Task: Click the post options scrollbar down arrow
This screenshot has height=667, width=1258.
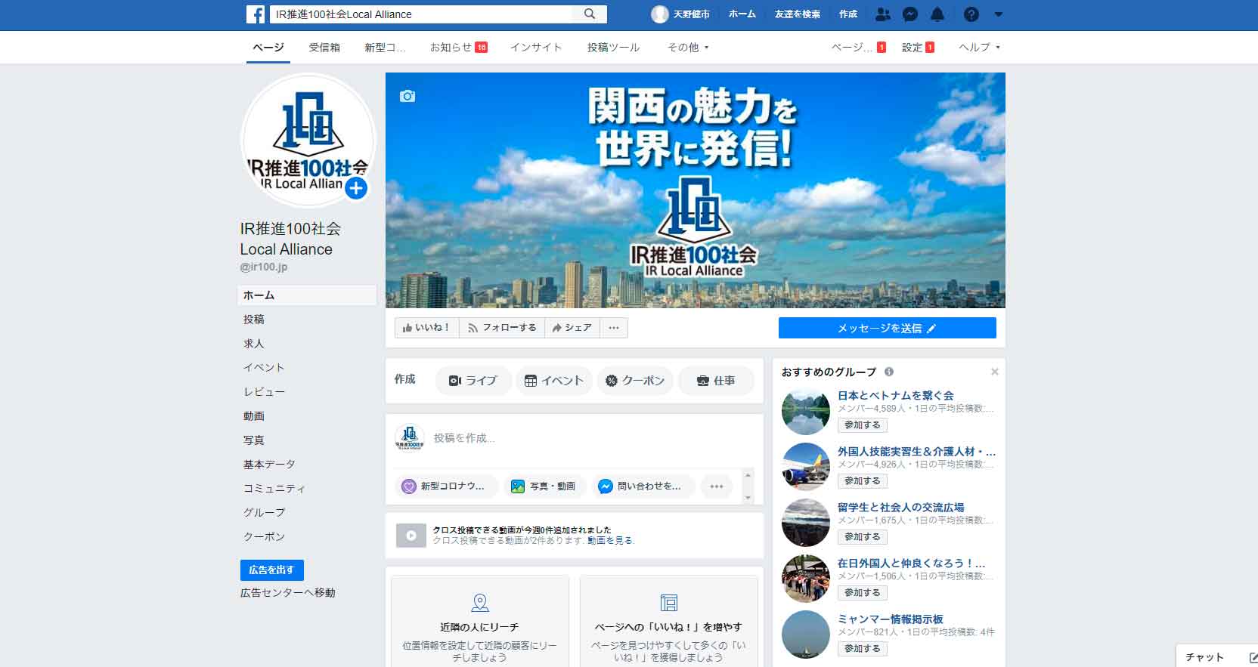Action: tap(748, 498)
